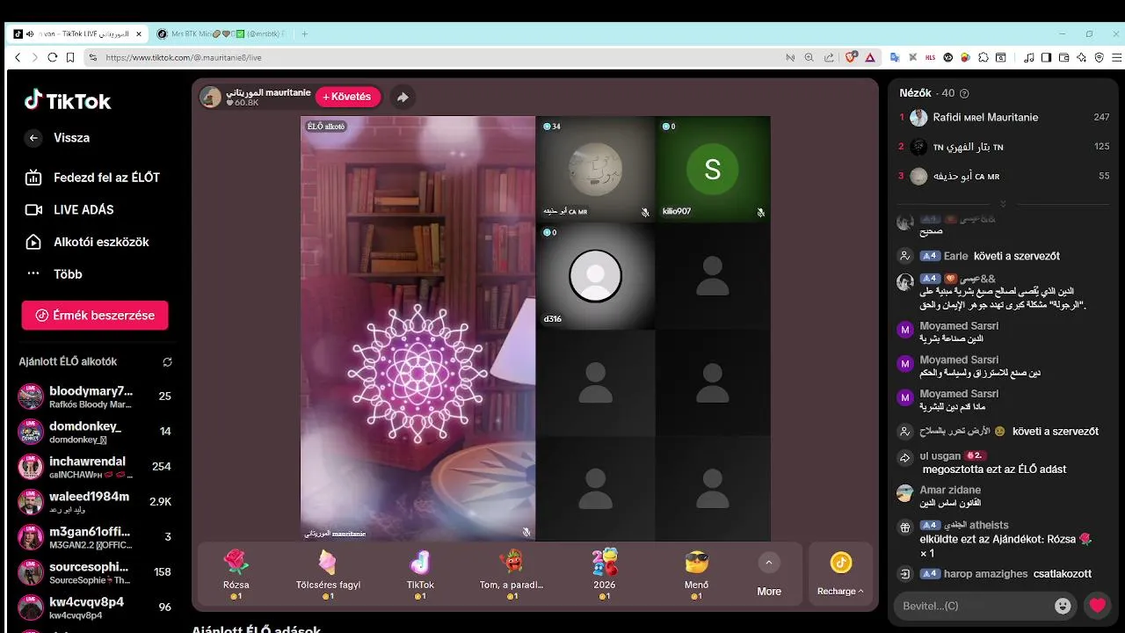Click commenter name harop amazighes

986,574
